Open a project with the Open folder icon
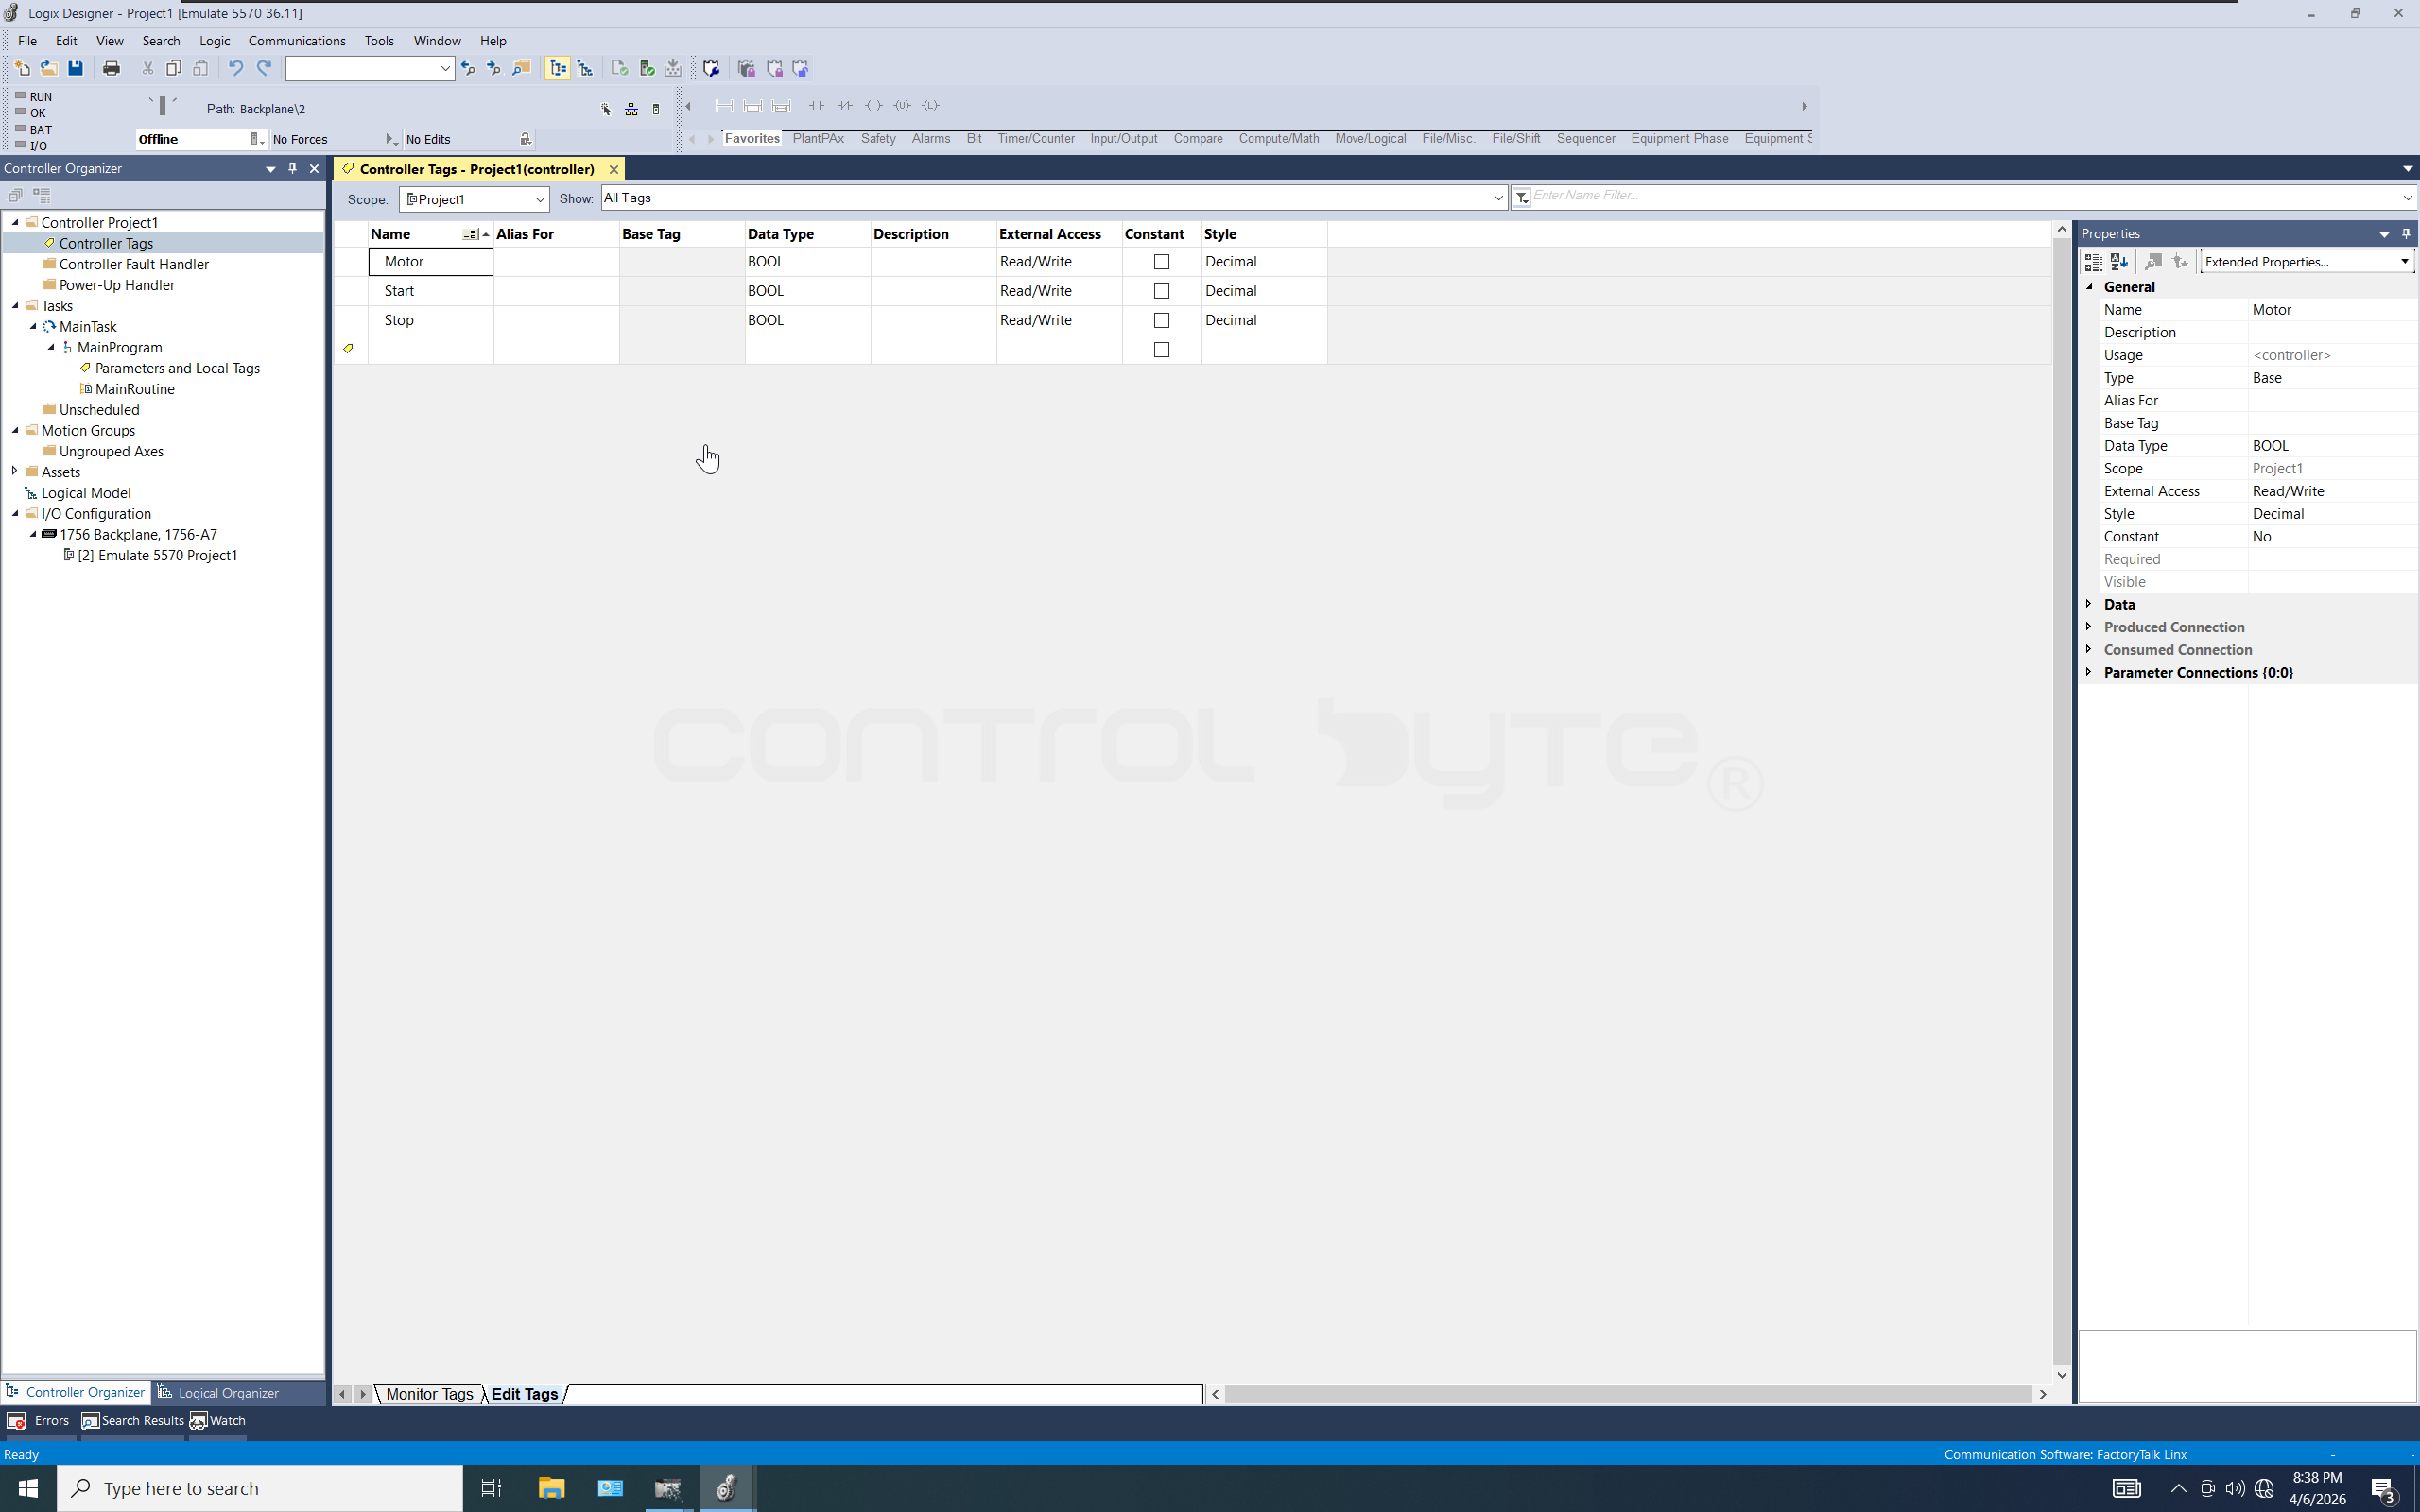 point(48,68)
